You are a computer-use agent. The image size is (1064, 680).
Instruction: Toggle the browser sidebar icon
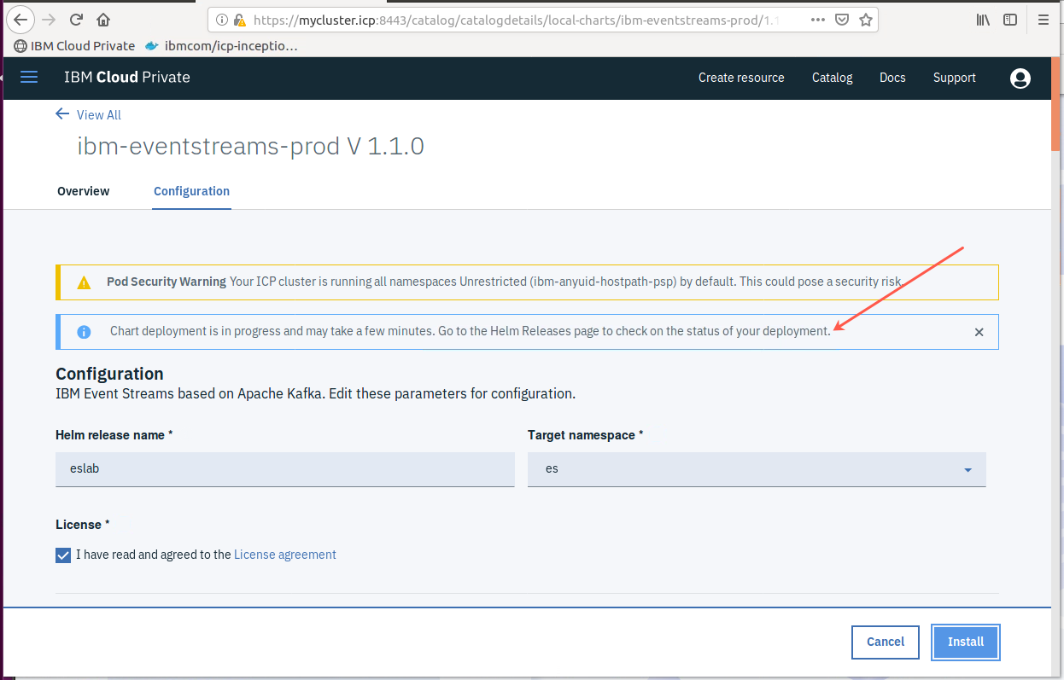pyautogui.click(x=1010, y=19)
